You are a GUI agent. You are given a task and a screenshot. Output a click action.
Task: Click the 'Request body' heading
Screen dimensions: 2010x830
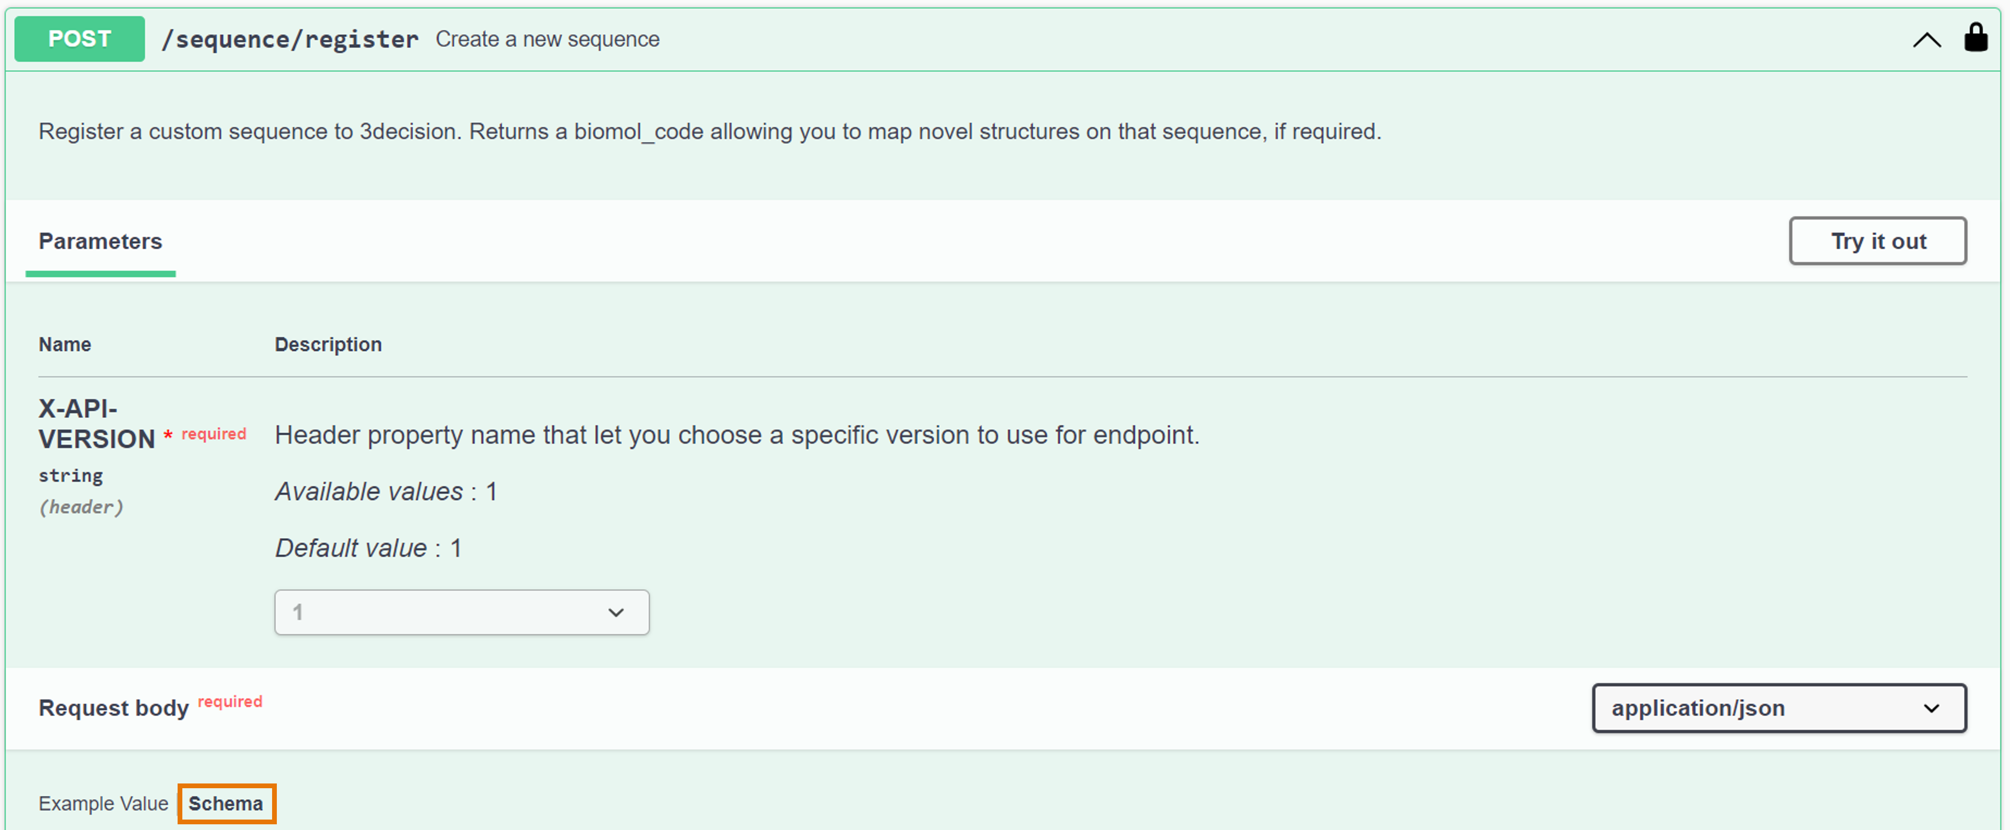114,708
